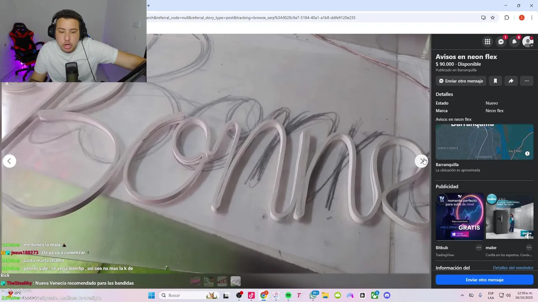Select third photo thumbnail in strip
Viewport: 538px width, 302px height.
(222, 281)
